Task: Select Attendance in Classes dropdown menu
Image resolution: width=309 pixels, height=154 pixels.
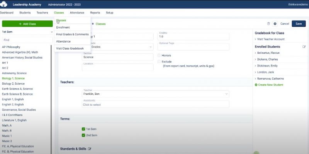Action: point(73,41)
